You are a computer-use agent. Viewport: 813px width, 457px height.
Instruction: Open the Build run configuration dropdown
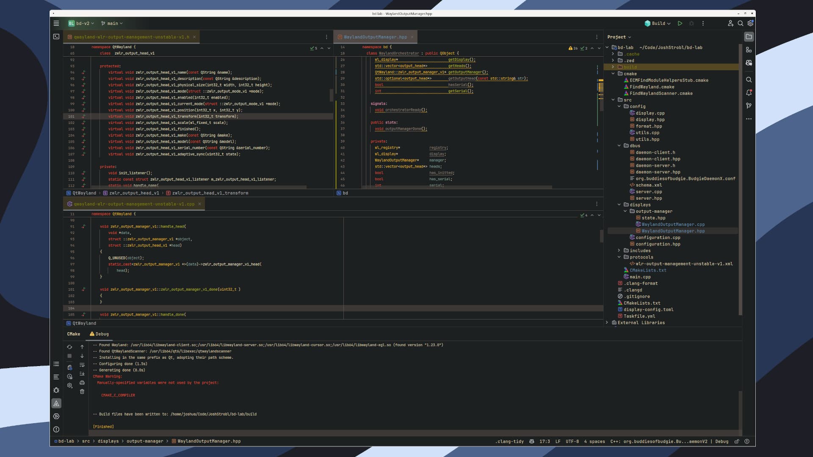tap(658, 23)
